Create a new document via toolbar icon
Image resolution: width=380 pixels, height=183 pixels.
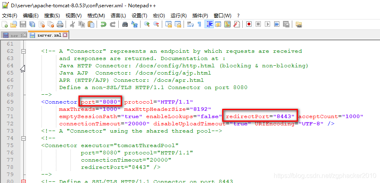click(x=5, y=24)
